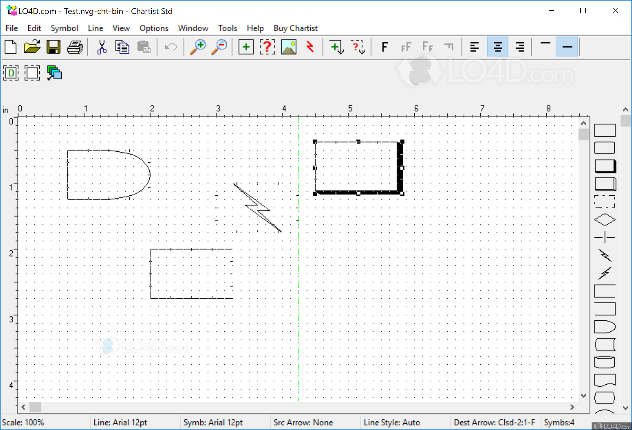Toggle center text alignment button
632x430 pixels.
[x=497, y=47]
